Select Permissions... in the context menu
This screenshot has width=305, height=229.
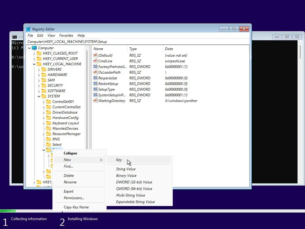pyautogui.click(x=80, y=198)
